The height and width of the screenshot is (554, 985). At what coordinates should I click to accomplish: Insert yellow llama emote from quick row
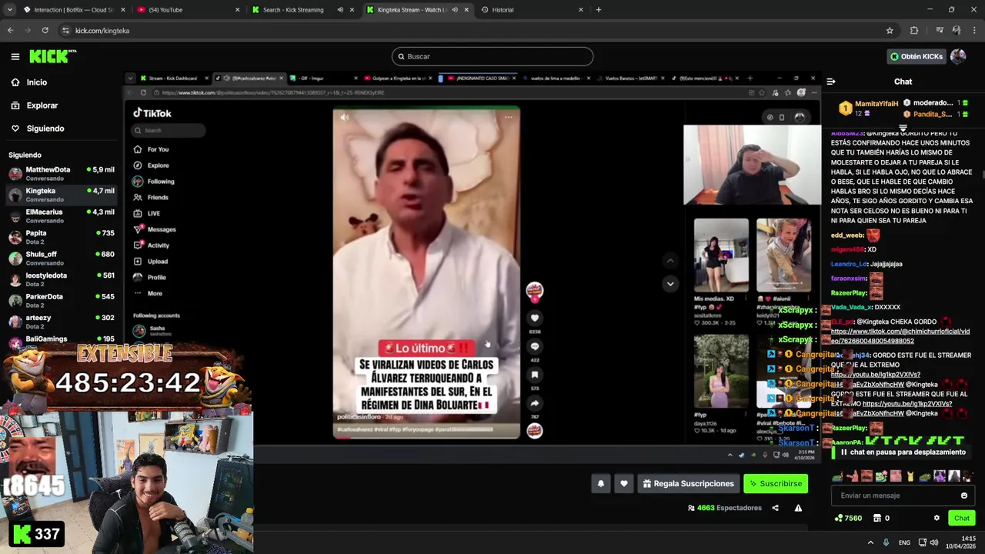coord(911,476)
